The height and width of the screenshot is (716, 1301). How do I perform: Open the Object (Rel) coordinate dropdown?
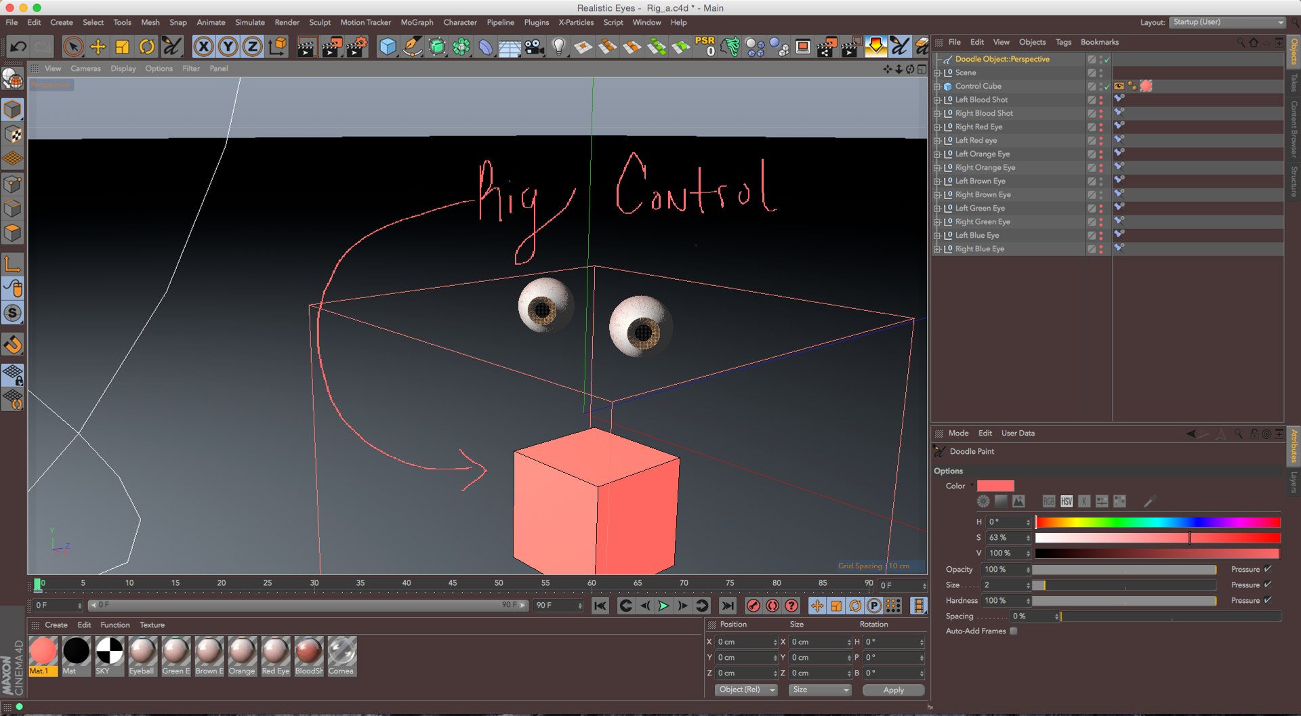tap(747, 690)
